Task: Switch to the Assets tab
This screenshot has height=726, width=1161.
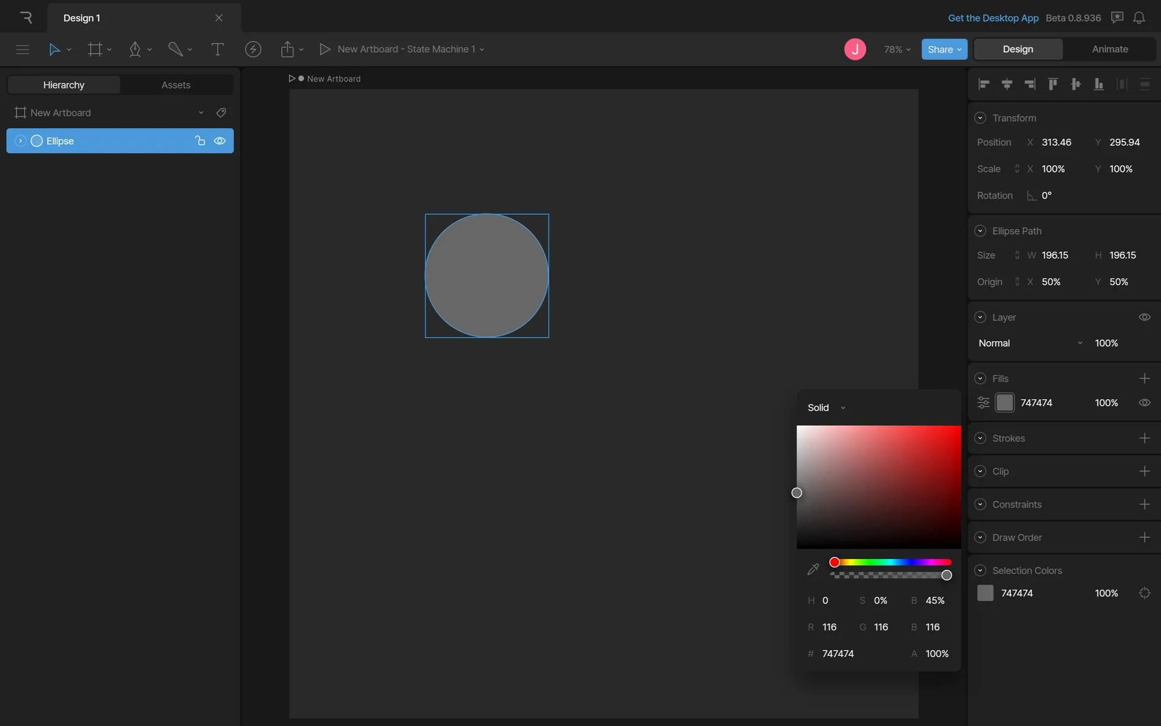Action: pyautogui.click(x=175, y=85)
